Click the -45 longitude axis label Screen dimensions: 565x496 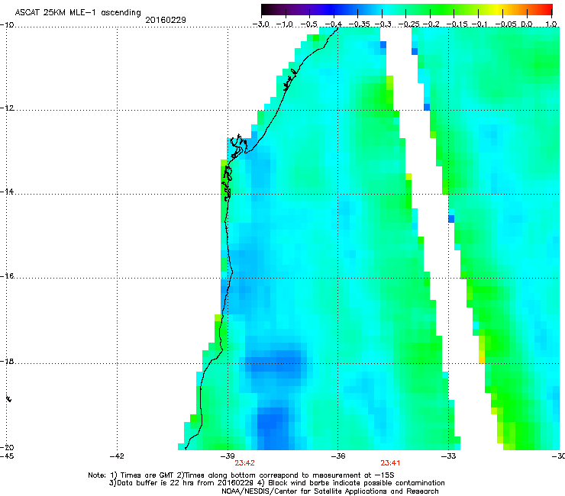6,456
